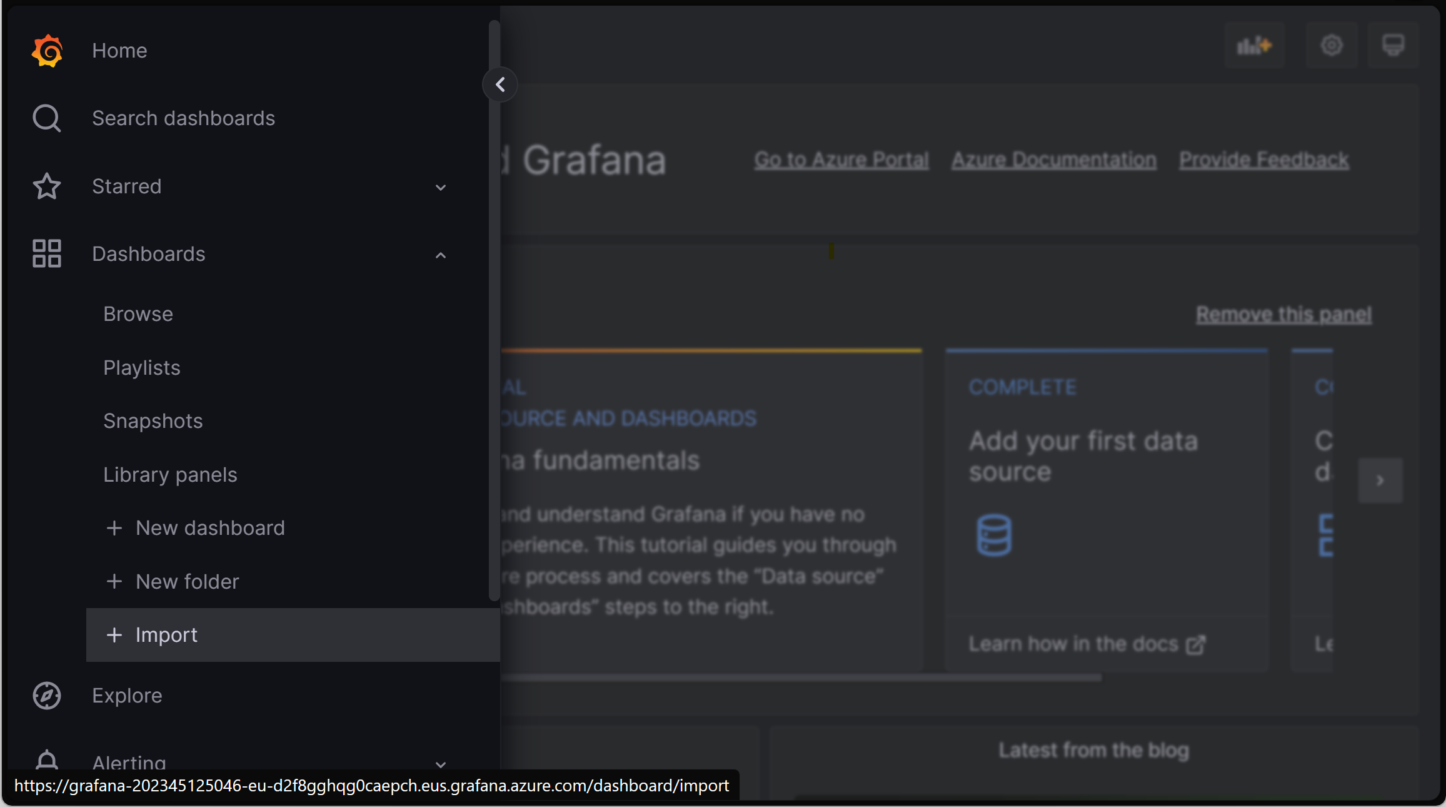Image resolution: width=1446 pixels, height=807 pixels.
Task: Click the Starred section icon
Action: pos(46,186)
